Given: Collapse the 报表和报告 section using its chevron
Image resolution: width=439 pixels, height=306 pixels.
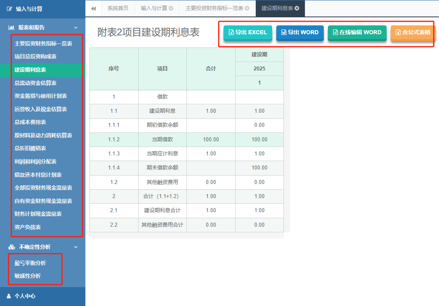Looking at the screenshot, I should click(76, 27).
